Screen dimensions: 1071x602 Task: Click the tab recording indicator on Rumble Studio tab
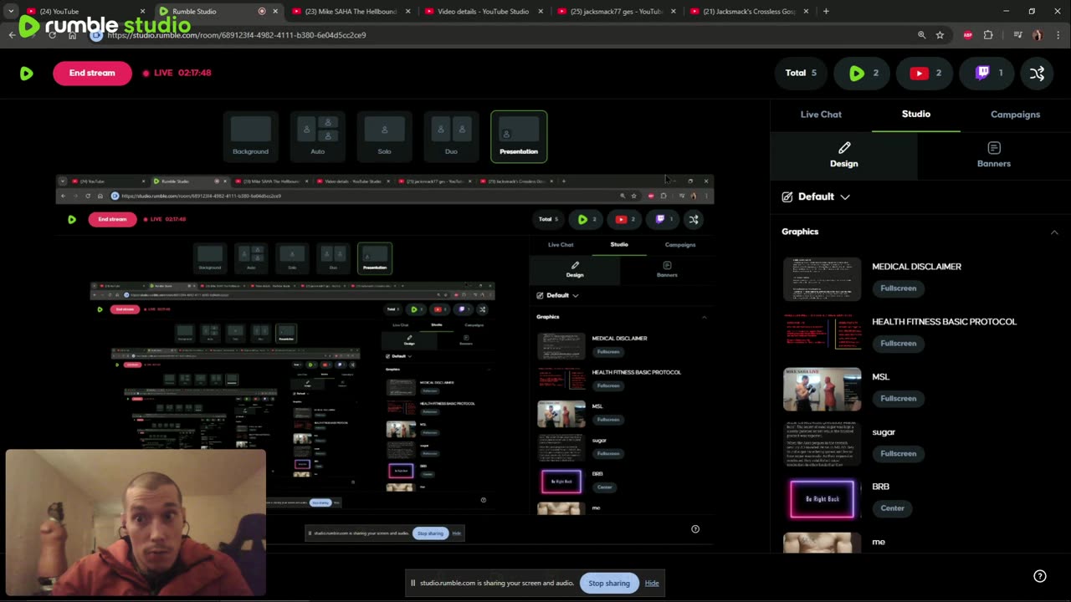point(262,12)
